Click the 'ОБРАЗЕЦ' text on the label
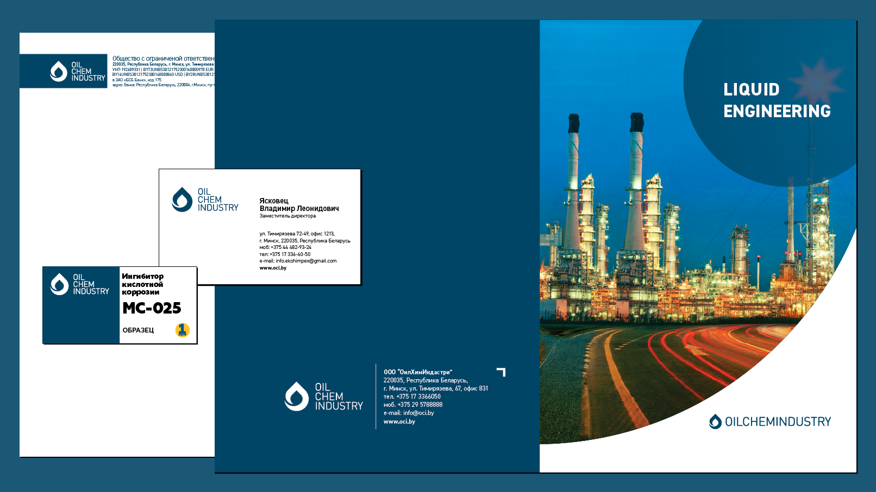The image size is (876, 492). coord(137,329)
